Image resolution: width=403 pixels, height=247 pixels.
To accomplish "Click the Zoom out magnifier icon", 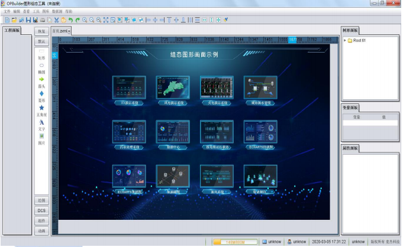I will (92, 20).
